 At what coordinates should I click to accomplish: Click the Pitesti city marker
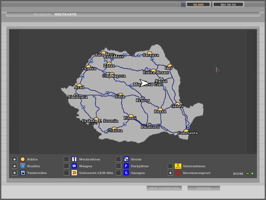coord(131,117)
